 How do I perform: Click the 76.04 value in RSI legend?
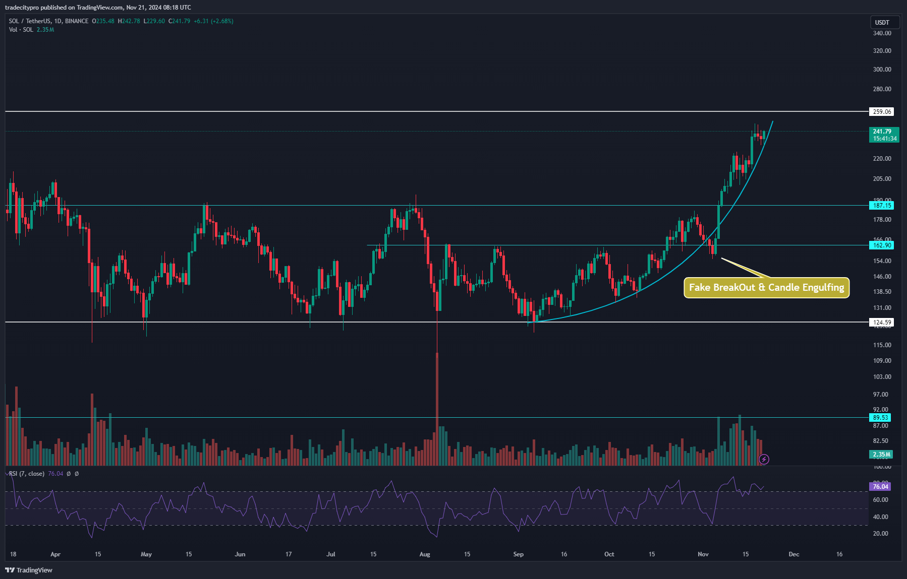coord(55,474)
